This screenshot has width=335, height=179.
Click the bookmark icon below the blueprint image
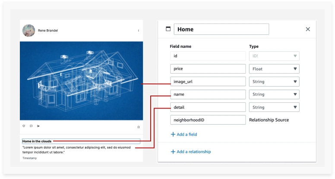[x=139, y=127]
